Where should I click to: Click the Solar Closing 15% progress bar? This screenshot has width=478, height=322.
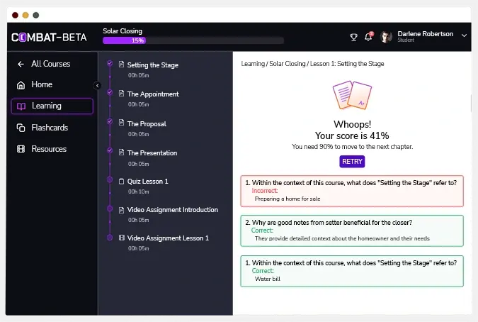[x=193, y=40]
